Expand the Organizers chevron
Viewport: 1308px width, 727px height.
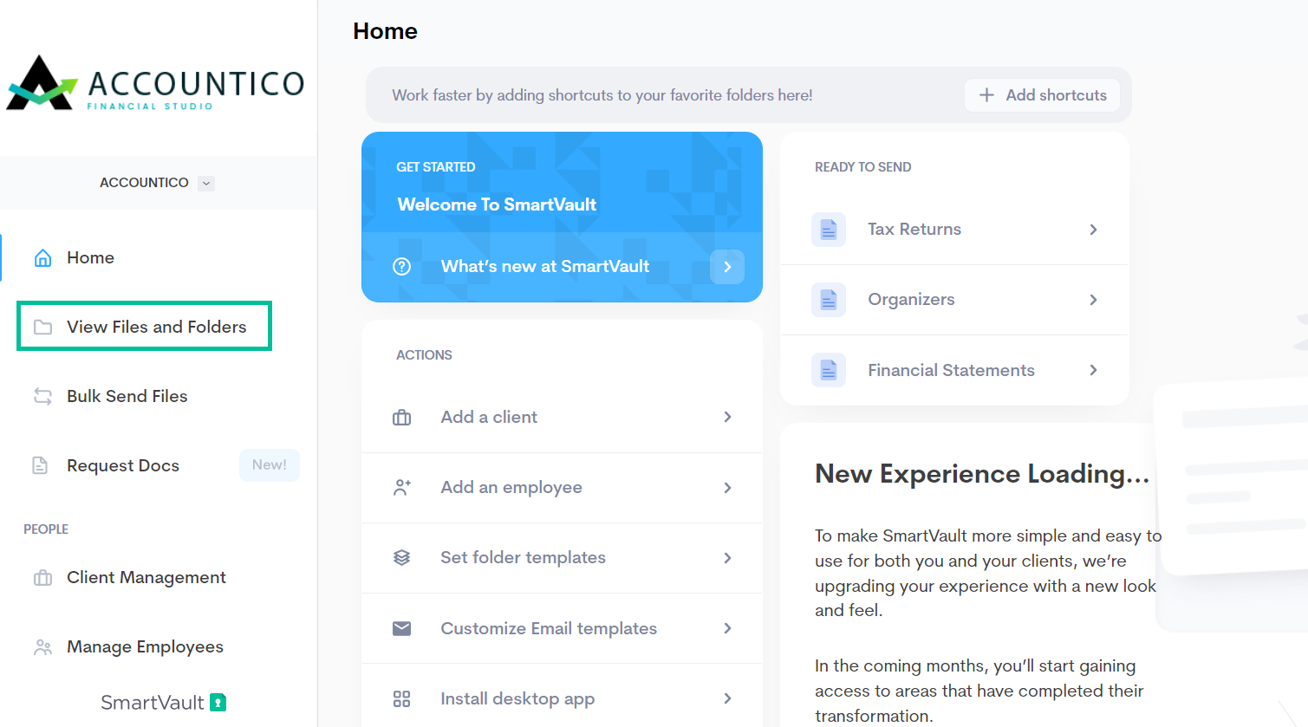coord(1093,300)
